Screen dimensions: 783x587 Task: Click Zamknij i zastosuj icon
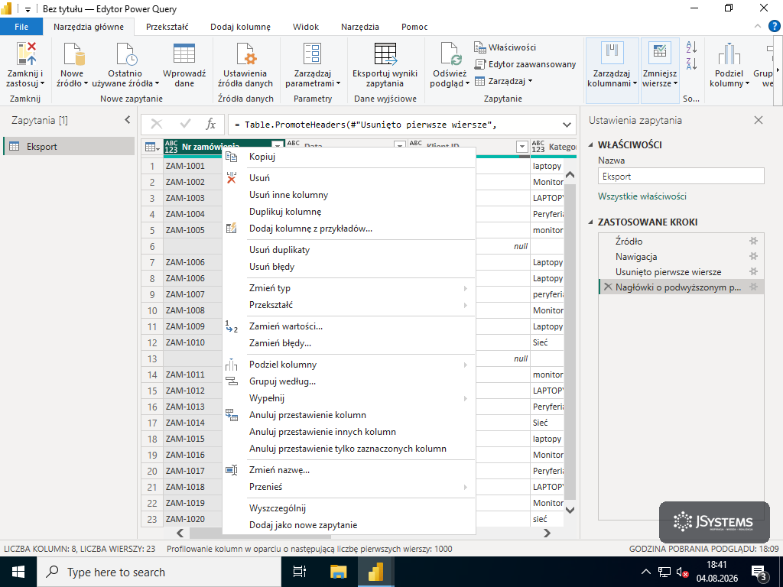pyautogui.click(x=26, y=54)
